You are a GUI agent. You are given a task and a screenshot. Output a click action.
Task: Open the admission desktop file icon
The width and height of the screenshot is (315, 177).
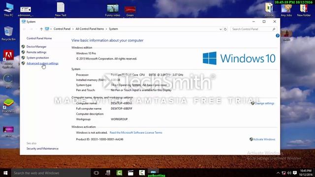pos(26,11)
